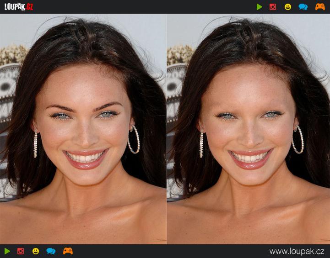Click the smile in the right photo

(249, 158)
